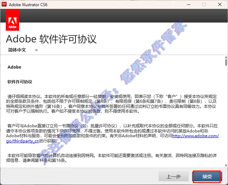Viewport: 228px width, 185px height.
Task: Open the adobe.com thirdparty_cn link
Action: [196, 136]
